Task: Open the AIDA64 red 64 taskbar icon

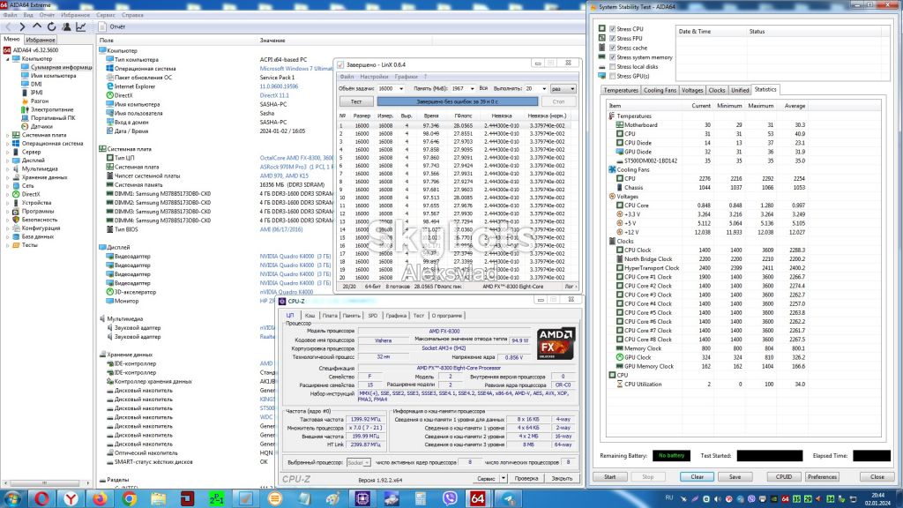Action: (x=478, y=498)
